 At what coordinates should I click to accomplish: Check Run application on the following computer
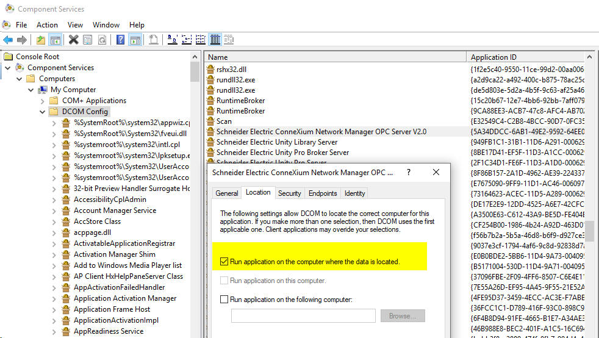point(224,300)
